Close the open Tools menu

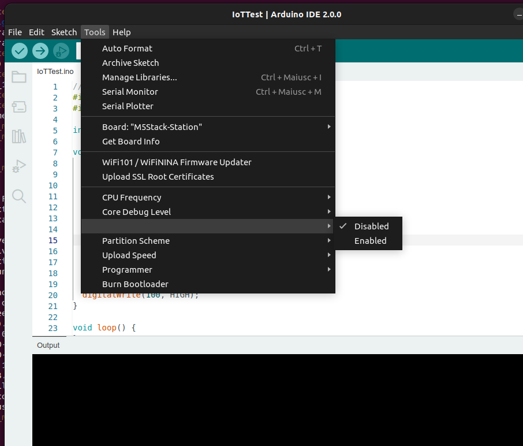(x=95, y=32)
